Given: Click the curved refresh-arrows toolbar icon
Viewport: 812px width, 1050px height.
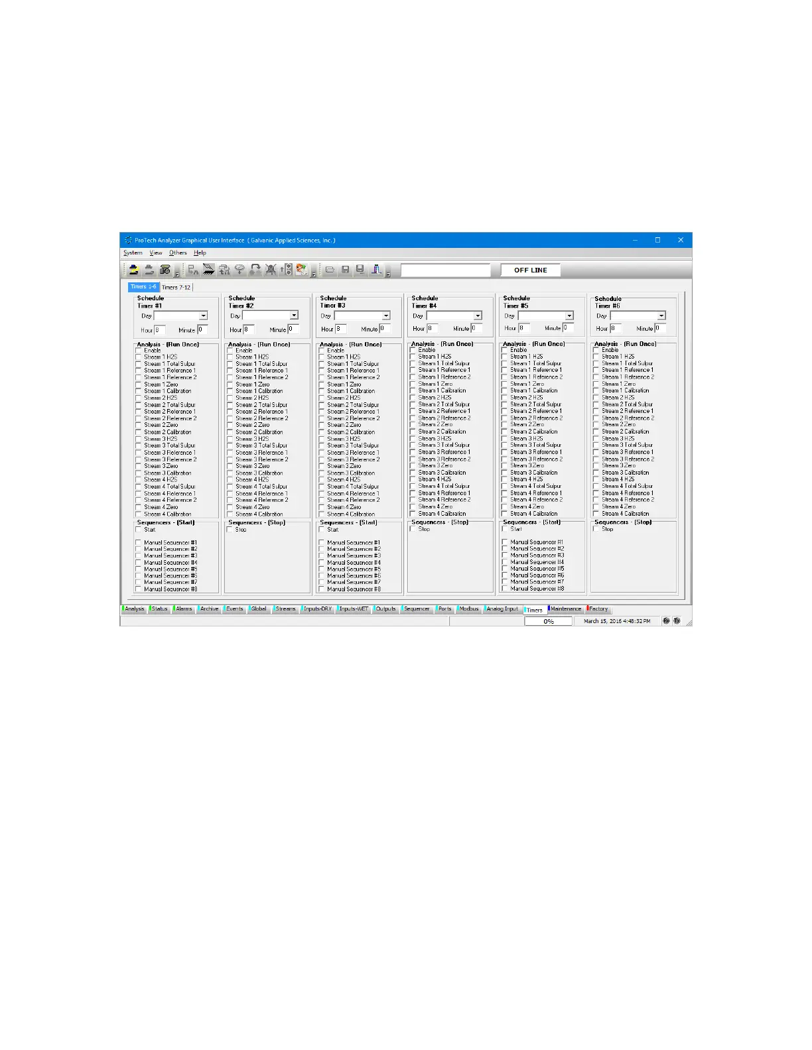Looking at the screenshot, I should point(255,270).
